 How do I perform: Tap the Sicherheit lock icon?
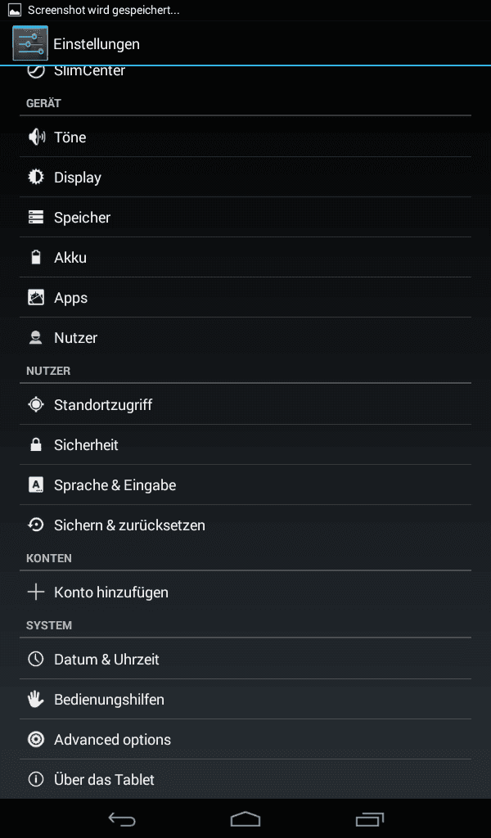(36, 444)
